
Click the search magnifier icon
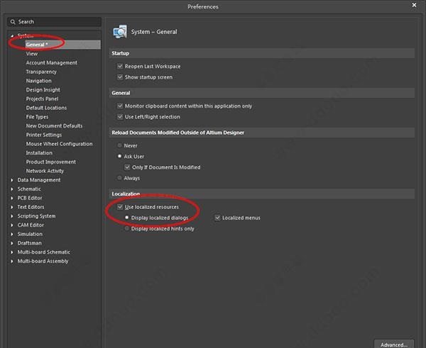pos(13,22)
